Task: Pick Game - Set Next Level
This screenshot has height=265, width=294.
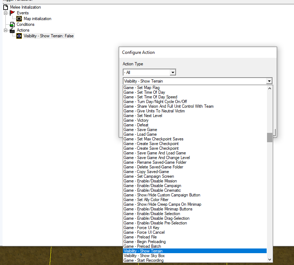Action: (195, 116)
